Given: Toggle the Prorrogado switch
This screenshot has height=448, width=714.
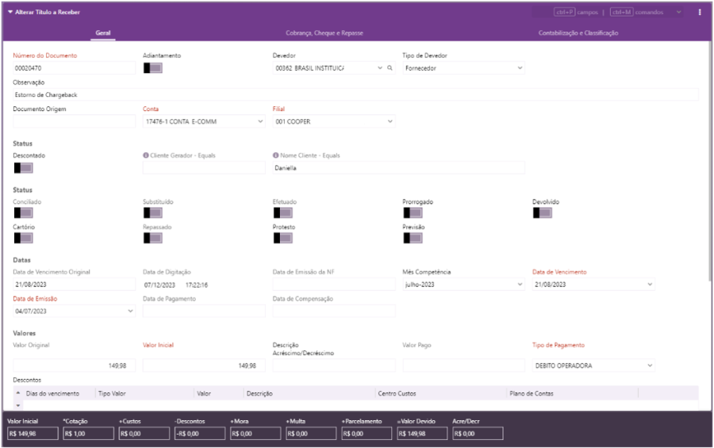Looking at the screenshot, I should tap(413, 213).
